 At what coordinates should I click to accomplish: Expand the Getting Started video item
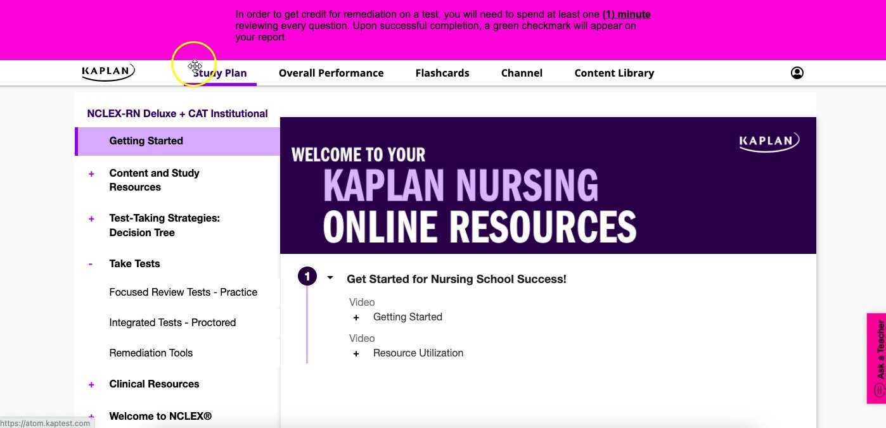pyautogui.click(x=356, y=317)
